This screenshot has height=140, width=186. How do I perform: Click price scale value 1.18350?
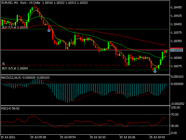pos(176,41)
